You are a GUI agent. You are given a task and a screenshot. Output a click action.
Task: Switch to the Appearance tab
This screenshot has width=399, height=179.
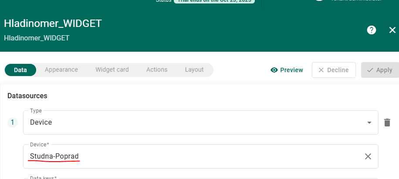(61, 70)
